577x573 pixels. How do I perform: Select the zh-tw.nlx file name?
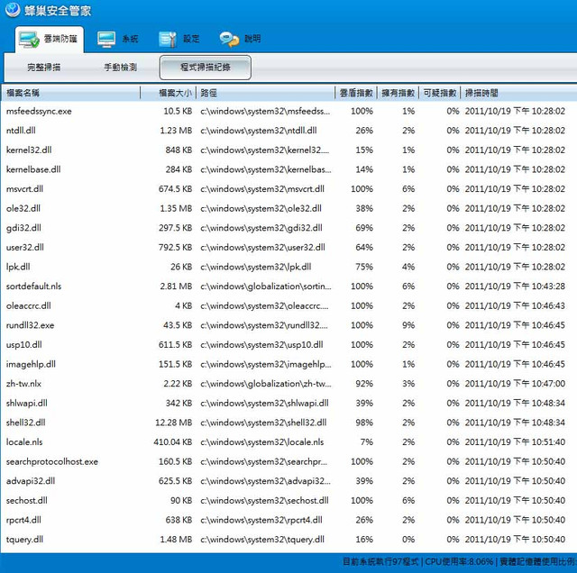point(23,384)
